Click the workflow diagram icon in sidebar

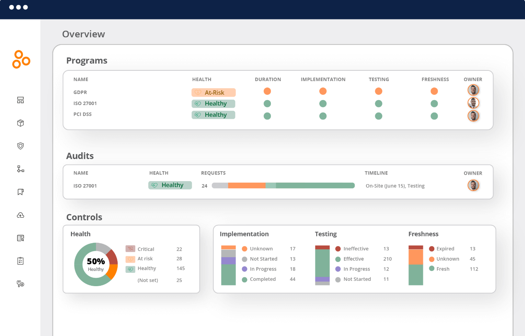pos(20,169)
